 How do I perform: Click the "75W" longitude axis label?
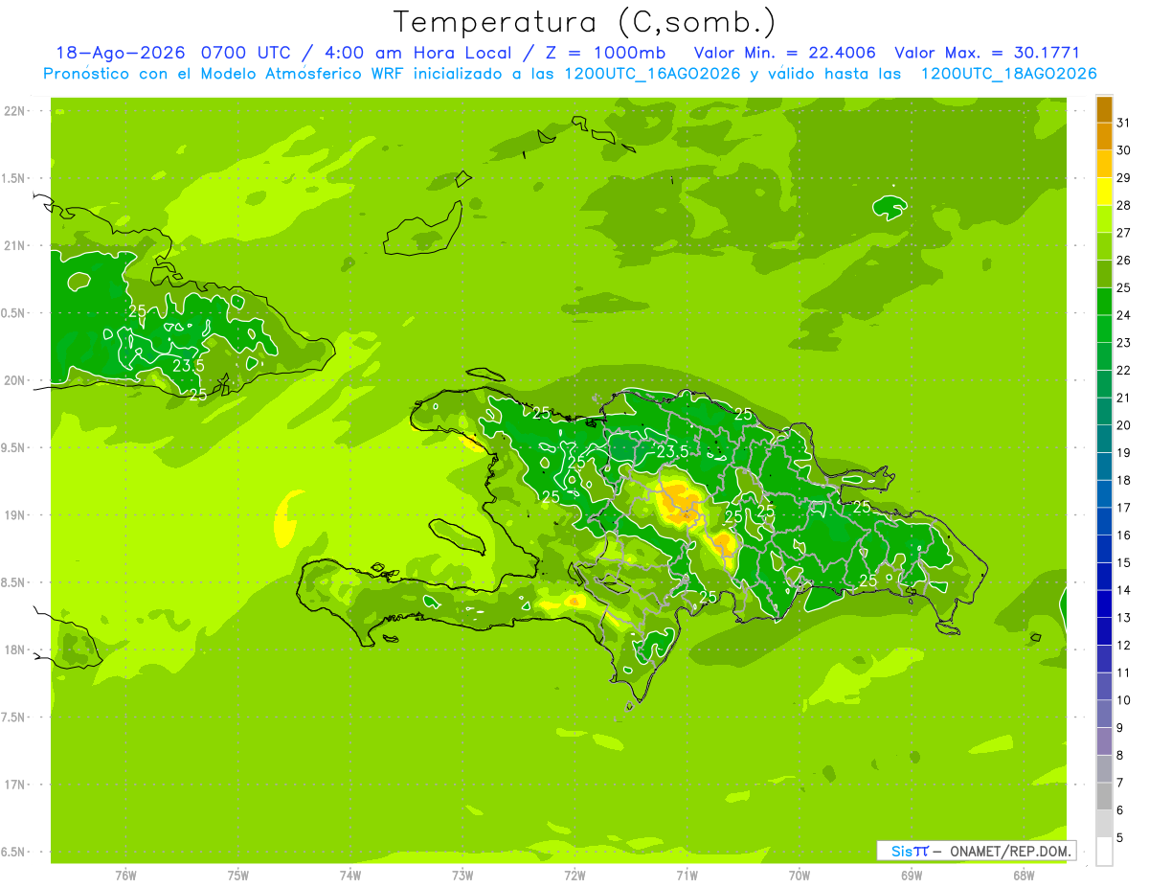(x=238, y=876)
